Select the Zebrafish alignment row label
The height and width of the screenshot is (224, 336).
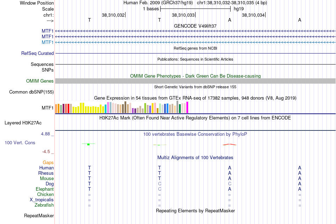[x=44, y=205]
